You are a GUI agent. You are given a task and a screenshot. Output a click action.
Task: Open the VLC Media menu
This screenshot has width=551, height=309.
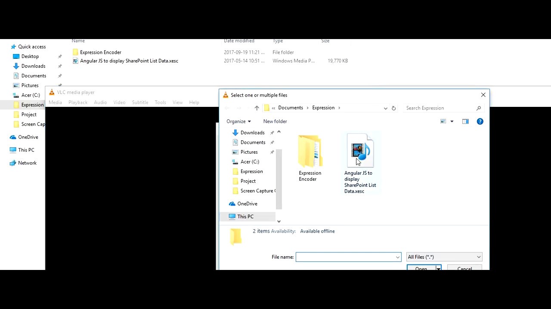[x=55, y=103]
